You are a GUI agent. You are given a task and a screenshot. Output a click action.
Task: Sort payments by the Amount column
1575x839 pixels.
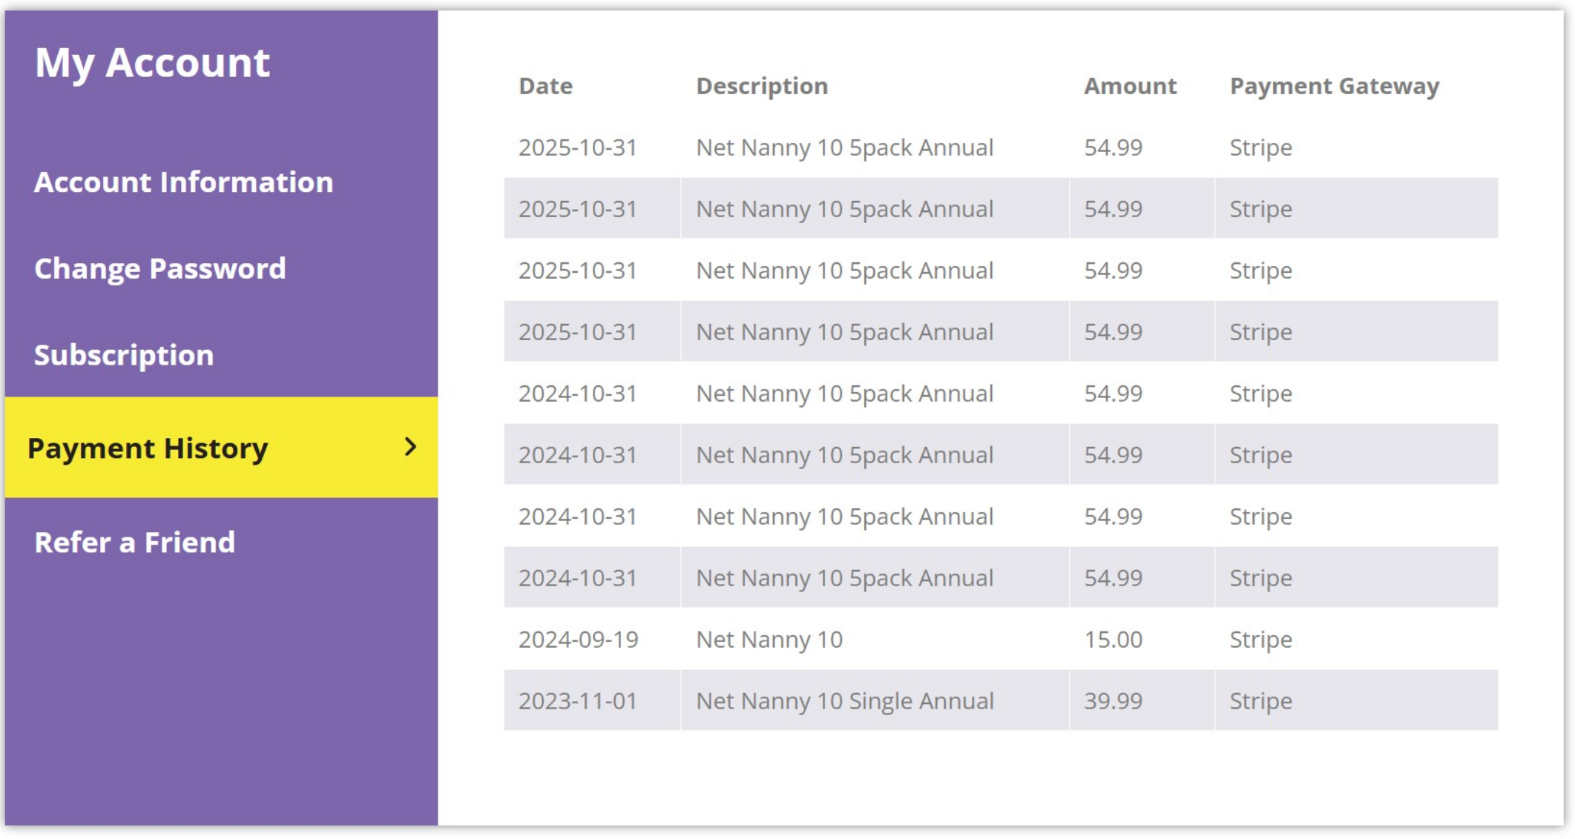pos(1129,86)
